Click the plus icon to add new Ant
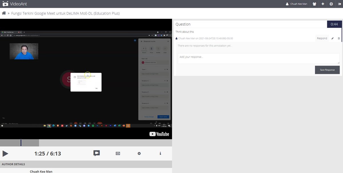This screenshot has height=173, width=343. point(323,4)
